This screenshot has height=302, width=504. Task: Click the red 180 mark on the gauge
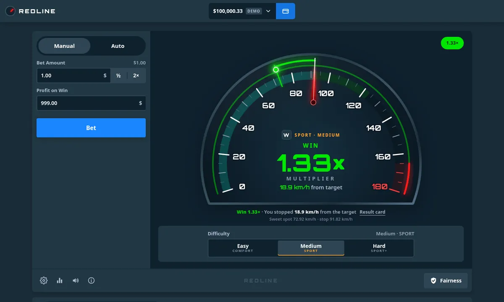tap(380, 187)
